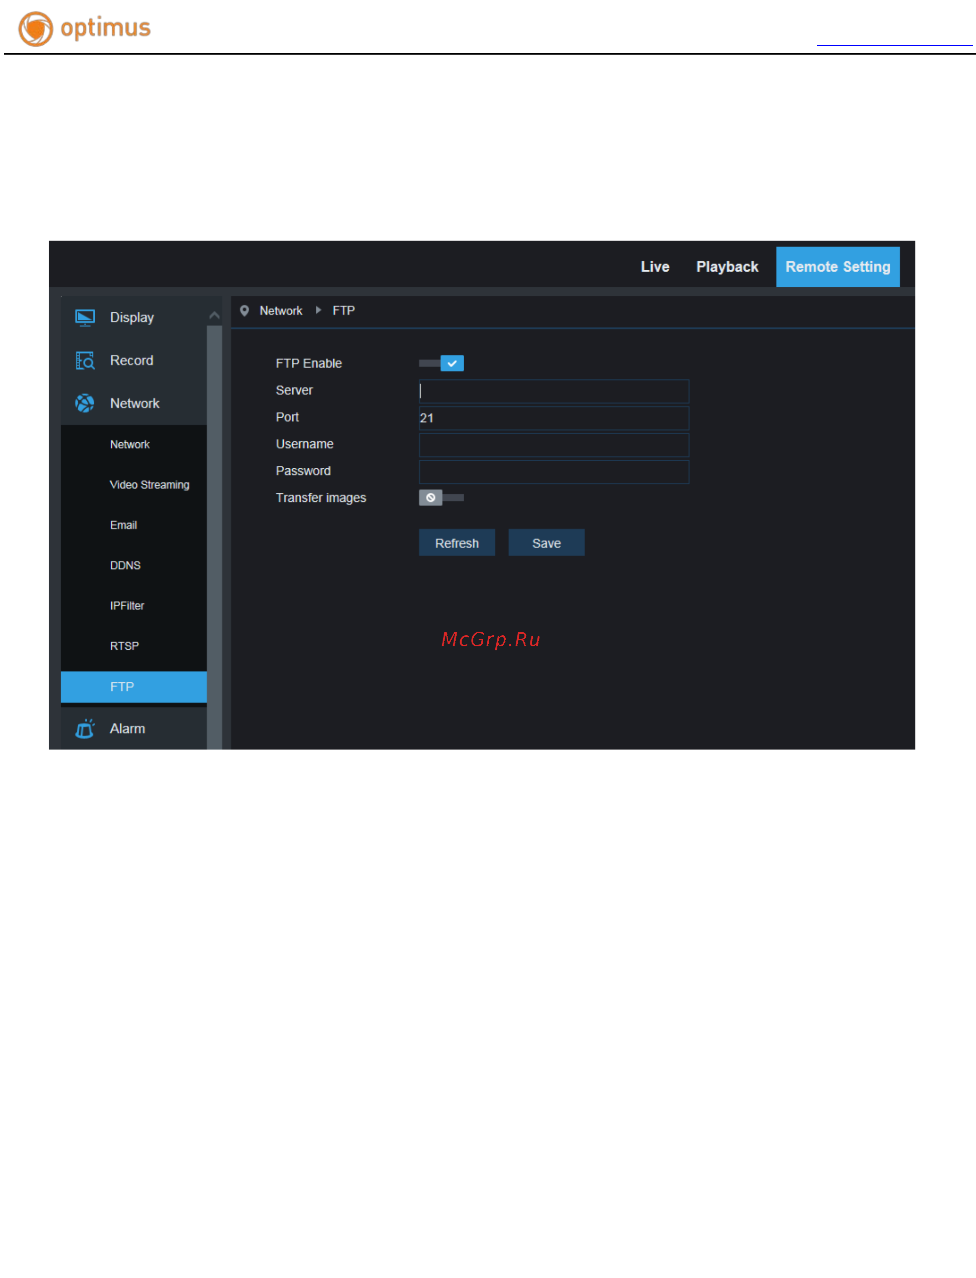Image resolution: width=976 pixels, height=1278 pixels.
Task: Click the Optimus logo
Action: point(84,29)
